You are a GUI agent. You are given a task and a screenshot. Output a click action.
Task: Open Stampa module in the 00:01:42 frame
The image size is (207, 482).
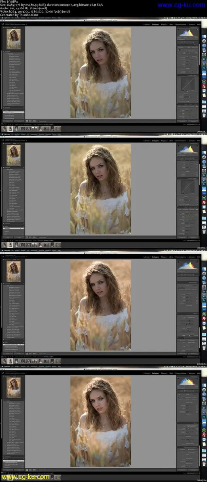[192, 140]
